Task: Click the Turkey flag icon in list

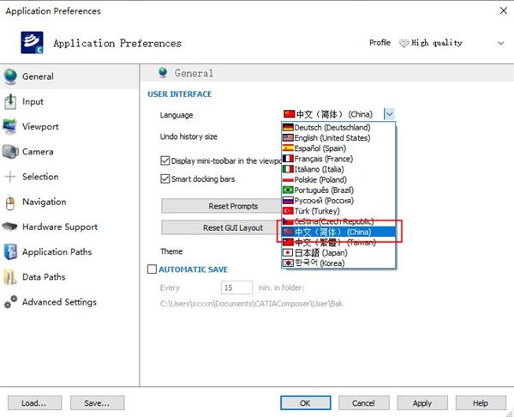Action: point(288,211)
